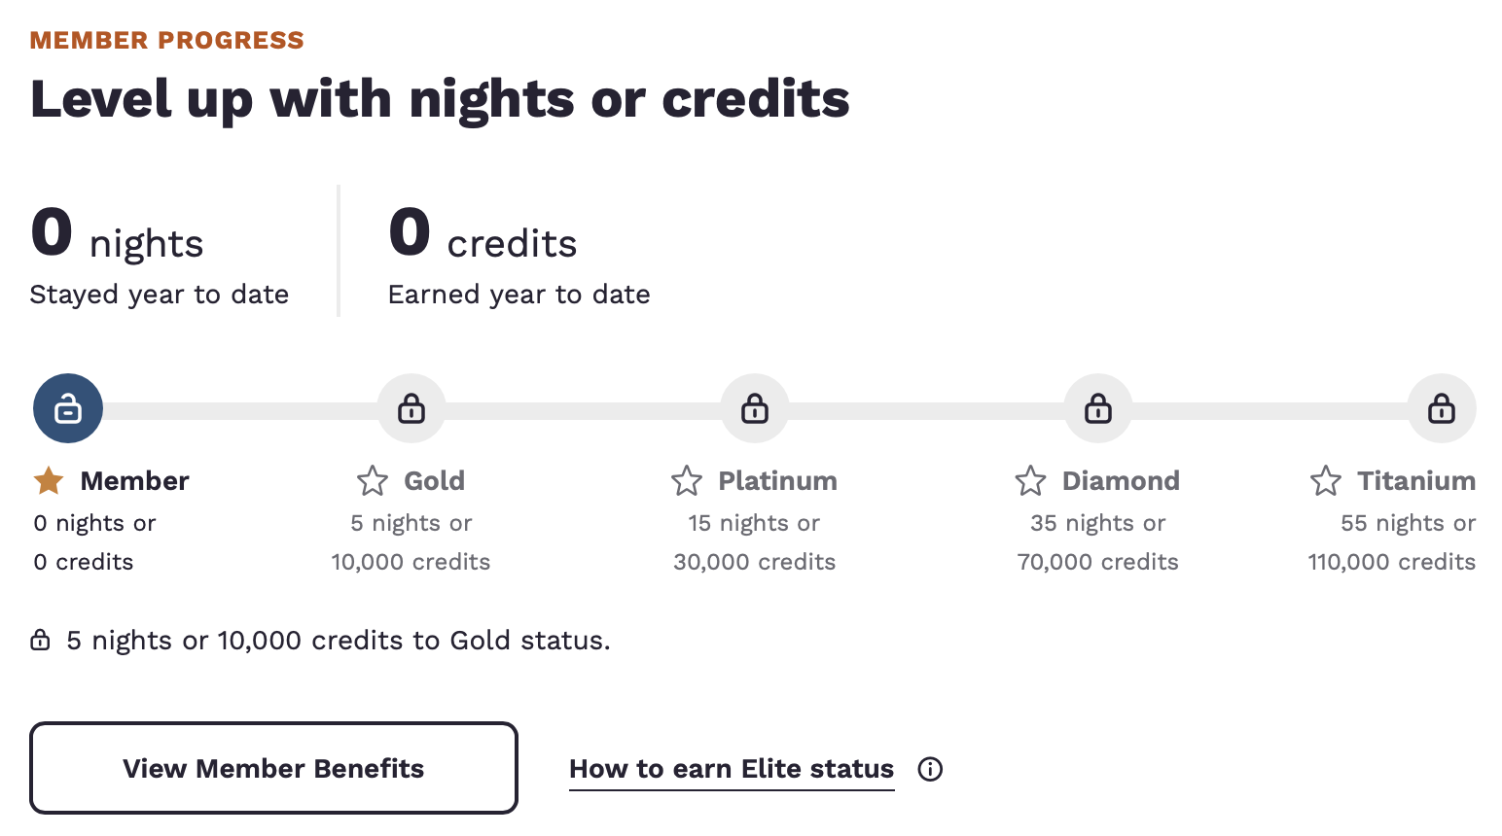This screenshot has height=836, width=1502.
Task: Click the small padlock before the Gold status message
Action: (x=40, y=640)
